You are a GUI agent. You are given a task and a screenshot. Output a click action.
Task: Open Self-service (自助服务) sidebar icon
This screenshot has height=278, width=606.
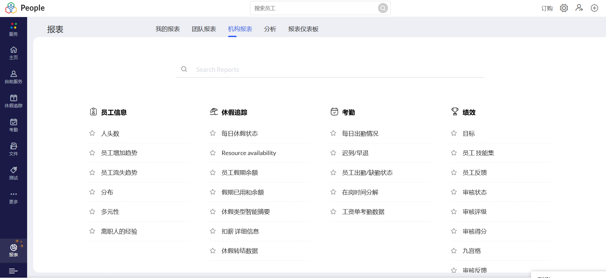[13, 77]
